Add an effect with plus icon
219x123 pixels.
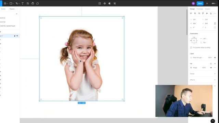pos(215,80)
